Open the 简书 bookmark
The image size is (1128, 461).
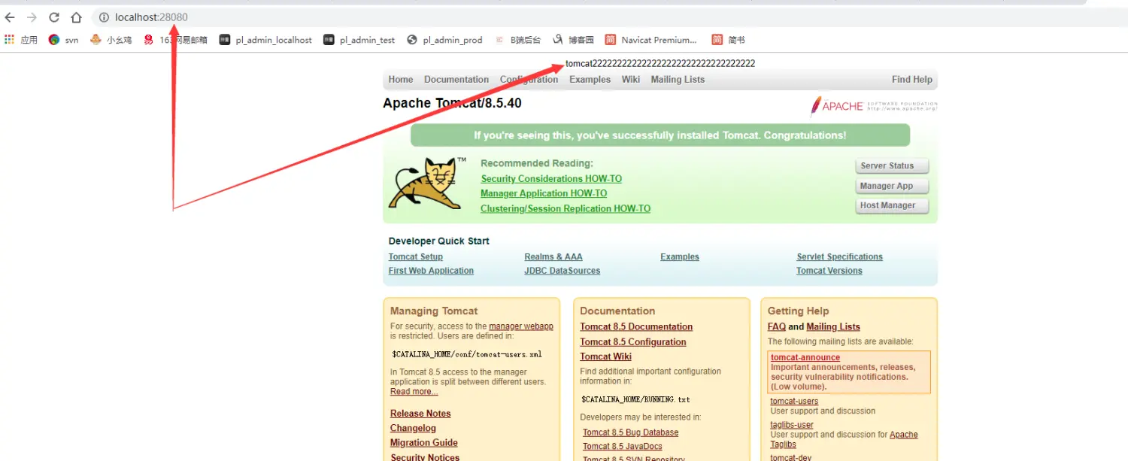pyautogui.click(x=729, y=40)
